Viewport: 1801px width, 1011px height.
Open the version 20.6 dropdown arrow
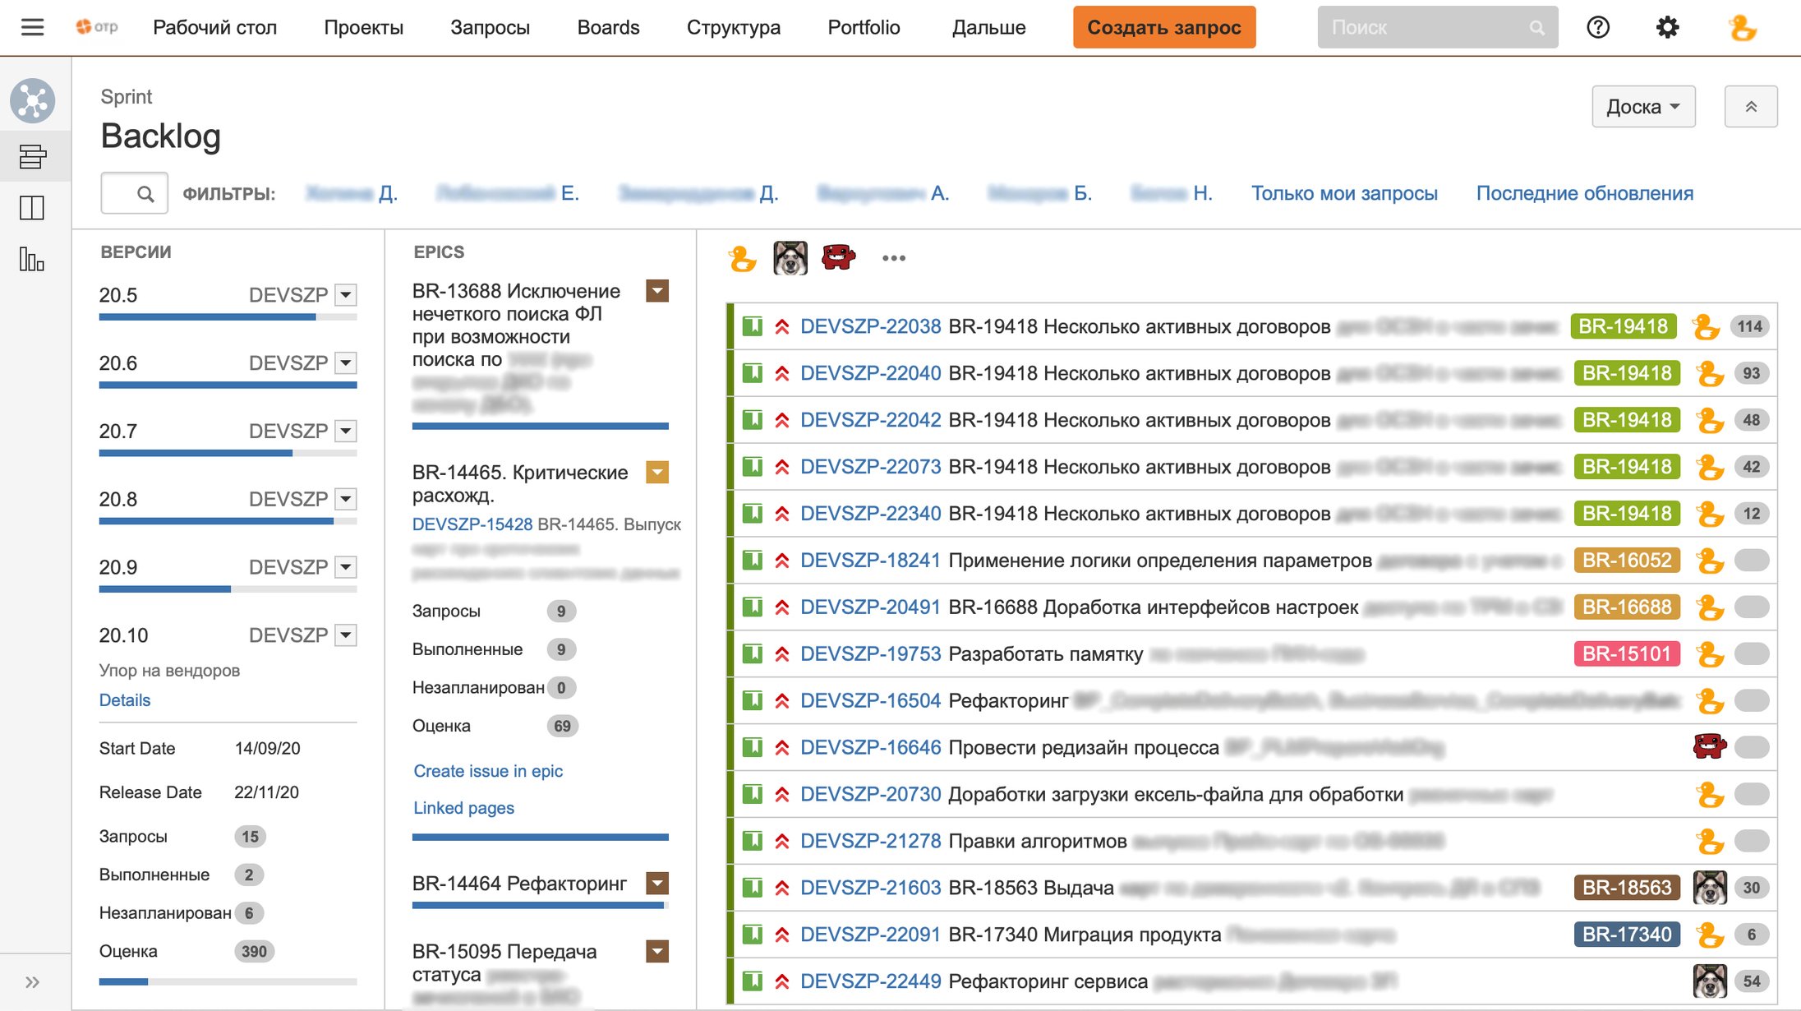pos(346,362)
